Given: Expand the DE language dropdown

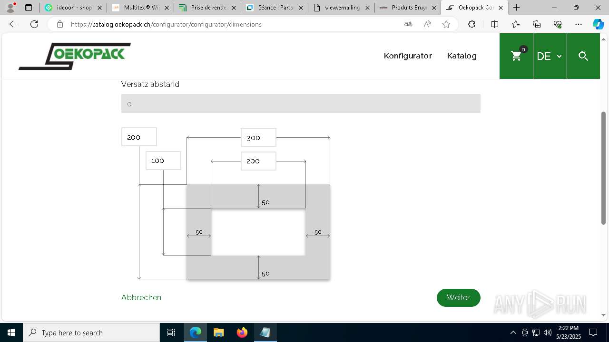Looking at the screenshot, I should pyautogui.click(x=550, y=56).
